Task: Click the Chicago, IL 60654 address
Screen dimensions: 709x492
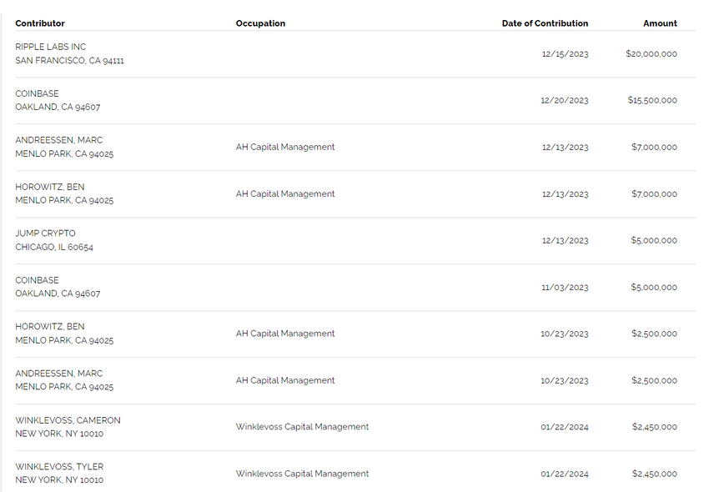Action: pos(54,248)
